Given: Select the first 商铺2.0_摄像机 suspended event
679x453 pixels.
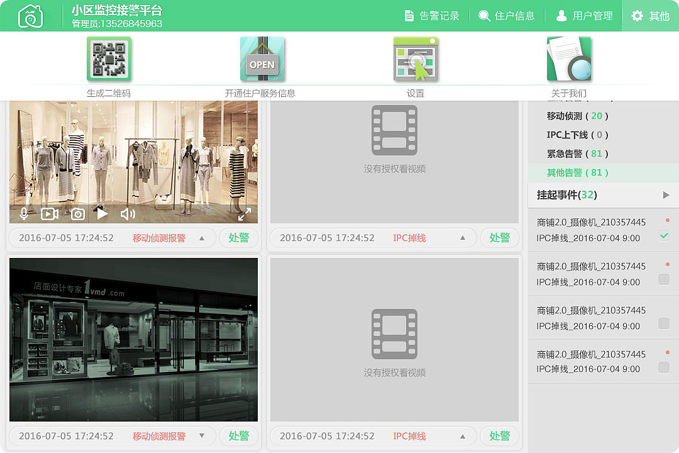Looking at the screenshot, I should point(603,230).
